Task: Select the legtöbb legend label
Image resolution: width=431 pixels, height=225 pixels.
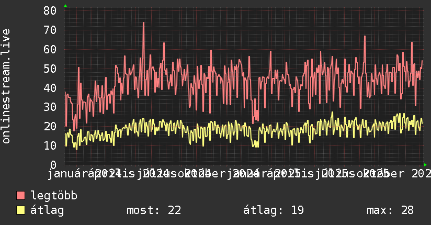Action: click(54, 195)
